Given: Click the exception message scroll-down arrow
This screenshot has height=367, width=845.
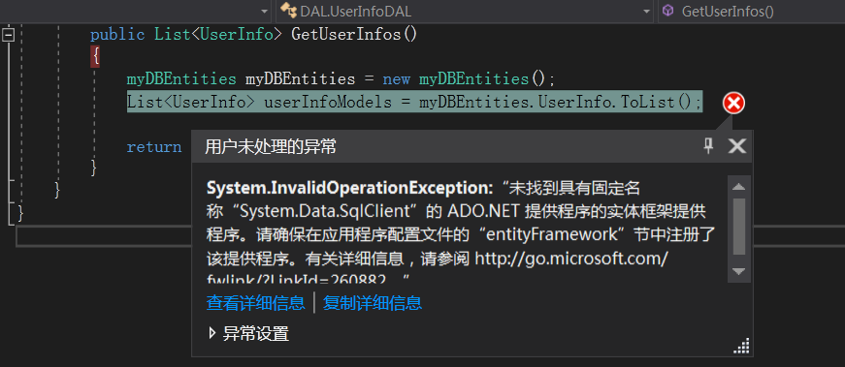Looking at the screenshot, I should click(x=739, y=271).
